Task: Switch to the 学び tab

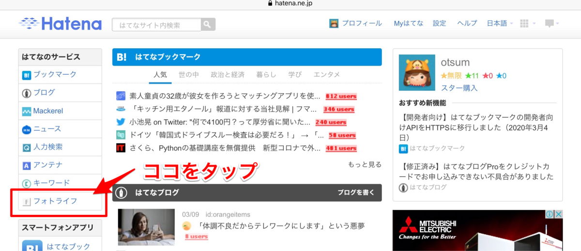Action: point(295,74)
